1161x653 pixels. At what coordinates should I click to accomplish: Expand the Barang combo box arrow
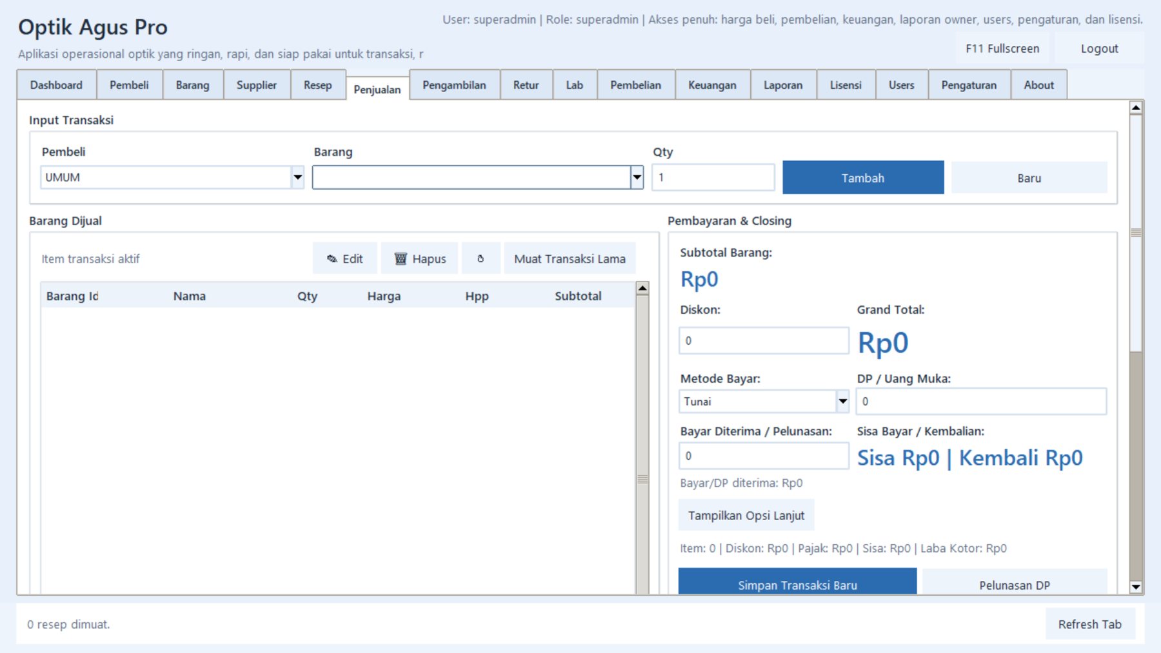(x=637, y=177)
